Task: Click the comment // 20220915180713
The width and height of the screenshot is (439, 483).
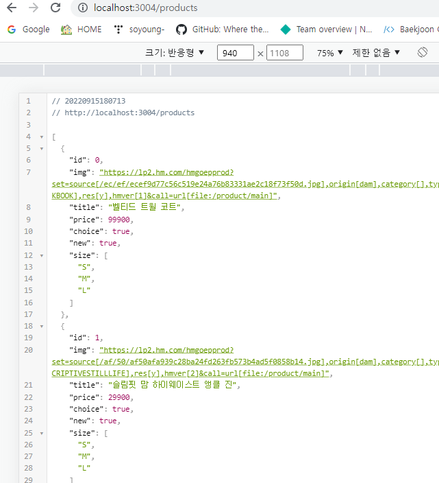Action: (x=88, y=101)
